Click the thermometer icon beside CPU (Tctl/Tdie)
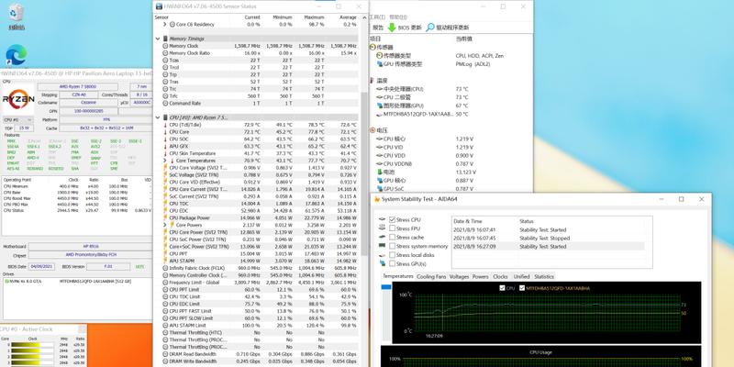The height and width of the screenshot is (367, 734). pyautogui.click(x=165, y=125)
